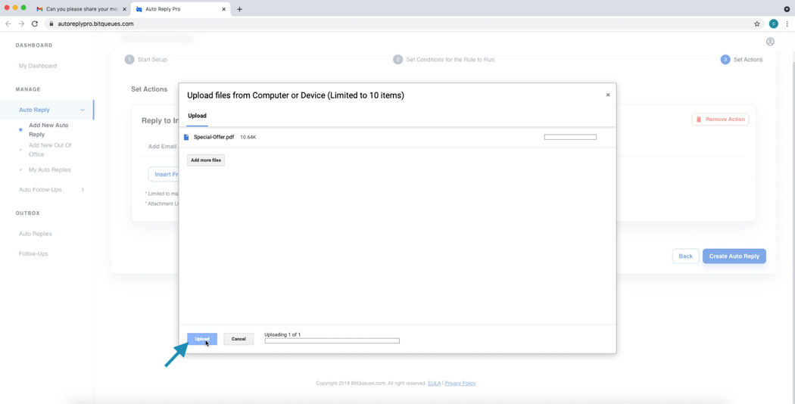The height and width of the screenshot is (404, 795).
Task: Collapse the Auto Reply sidebar section
Action: point(83,110)
